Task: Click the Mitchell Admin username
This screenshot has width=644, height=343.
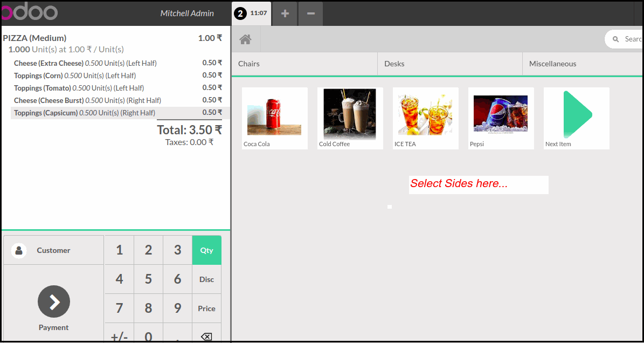Action: pyautogui.click(x=187, y=13)
